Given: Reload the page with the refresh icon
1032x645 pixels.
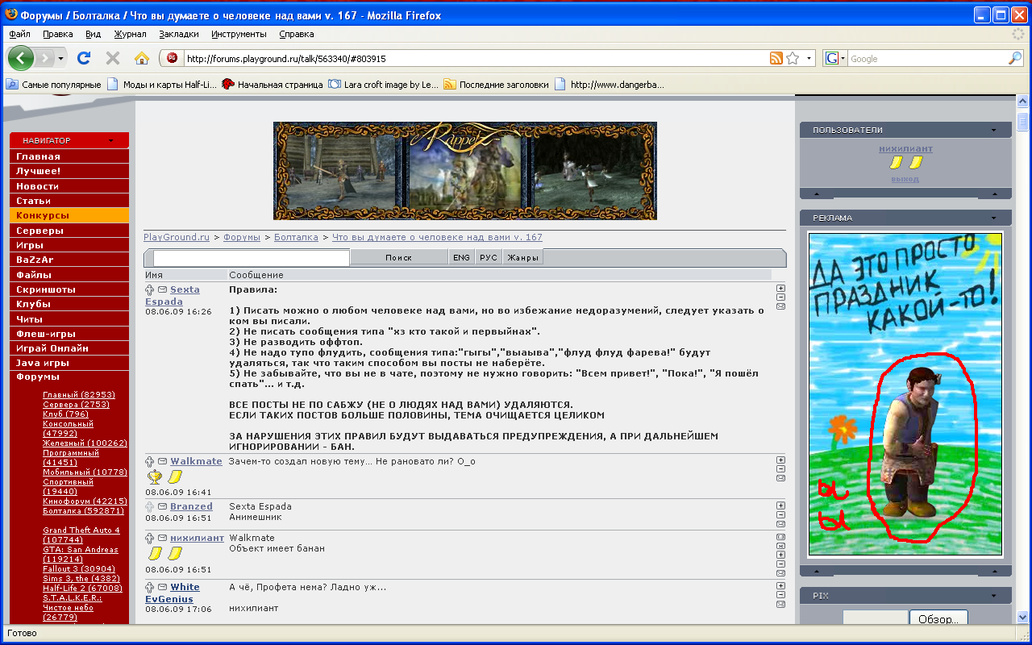Looking at the screenshot, I should coord(83,58).
